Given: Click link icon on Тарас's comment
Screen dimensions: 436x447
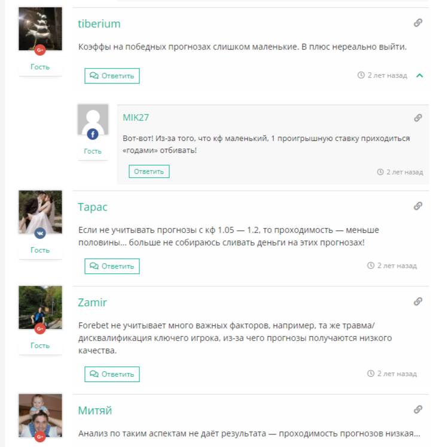Looking at the screenshot, I should click(417, 206).
